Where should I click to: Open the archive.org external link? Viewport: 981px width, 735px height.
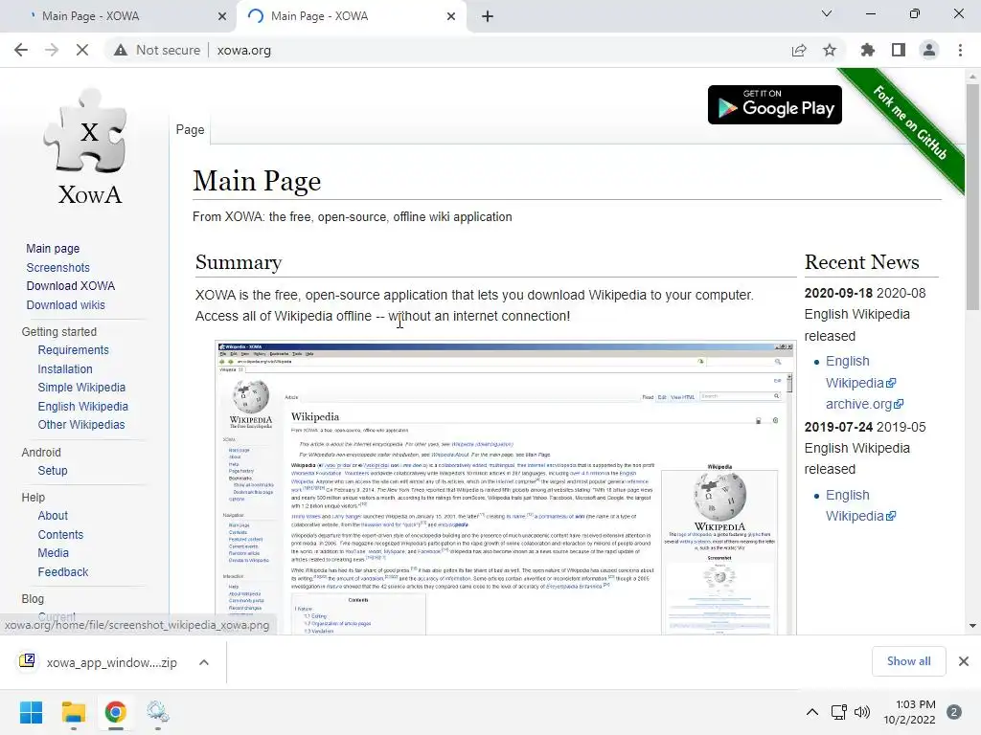tap(864, 405)
